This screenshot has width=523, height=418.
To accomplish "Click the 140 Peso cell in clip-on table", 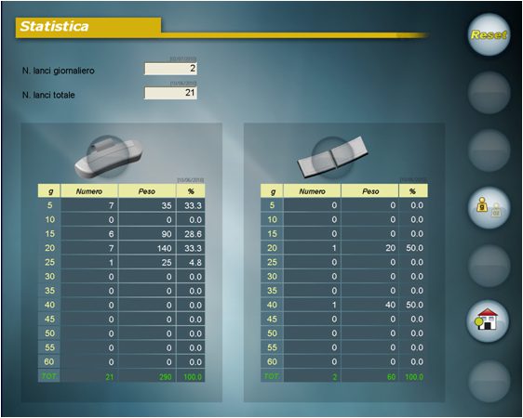I will coord(147,248).
